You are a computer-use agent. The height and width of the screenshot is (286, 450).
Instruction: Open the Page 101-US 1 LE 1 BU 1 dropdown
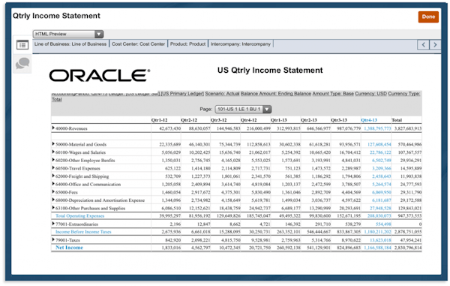click(x=243, y=109)
